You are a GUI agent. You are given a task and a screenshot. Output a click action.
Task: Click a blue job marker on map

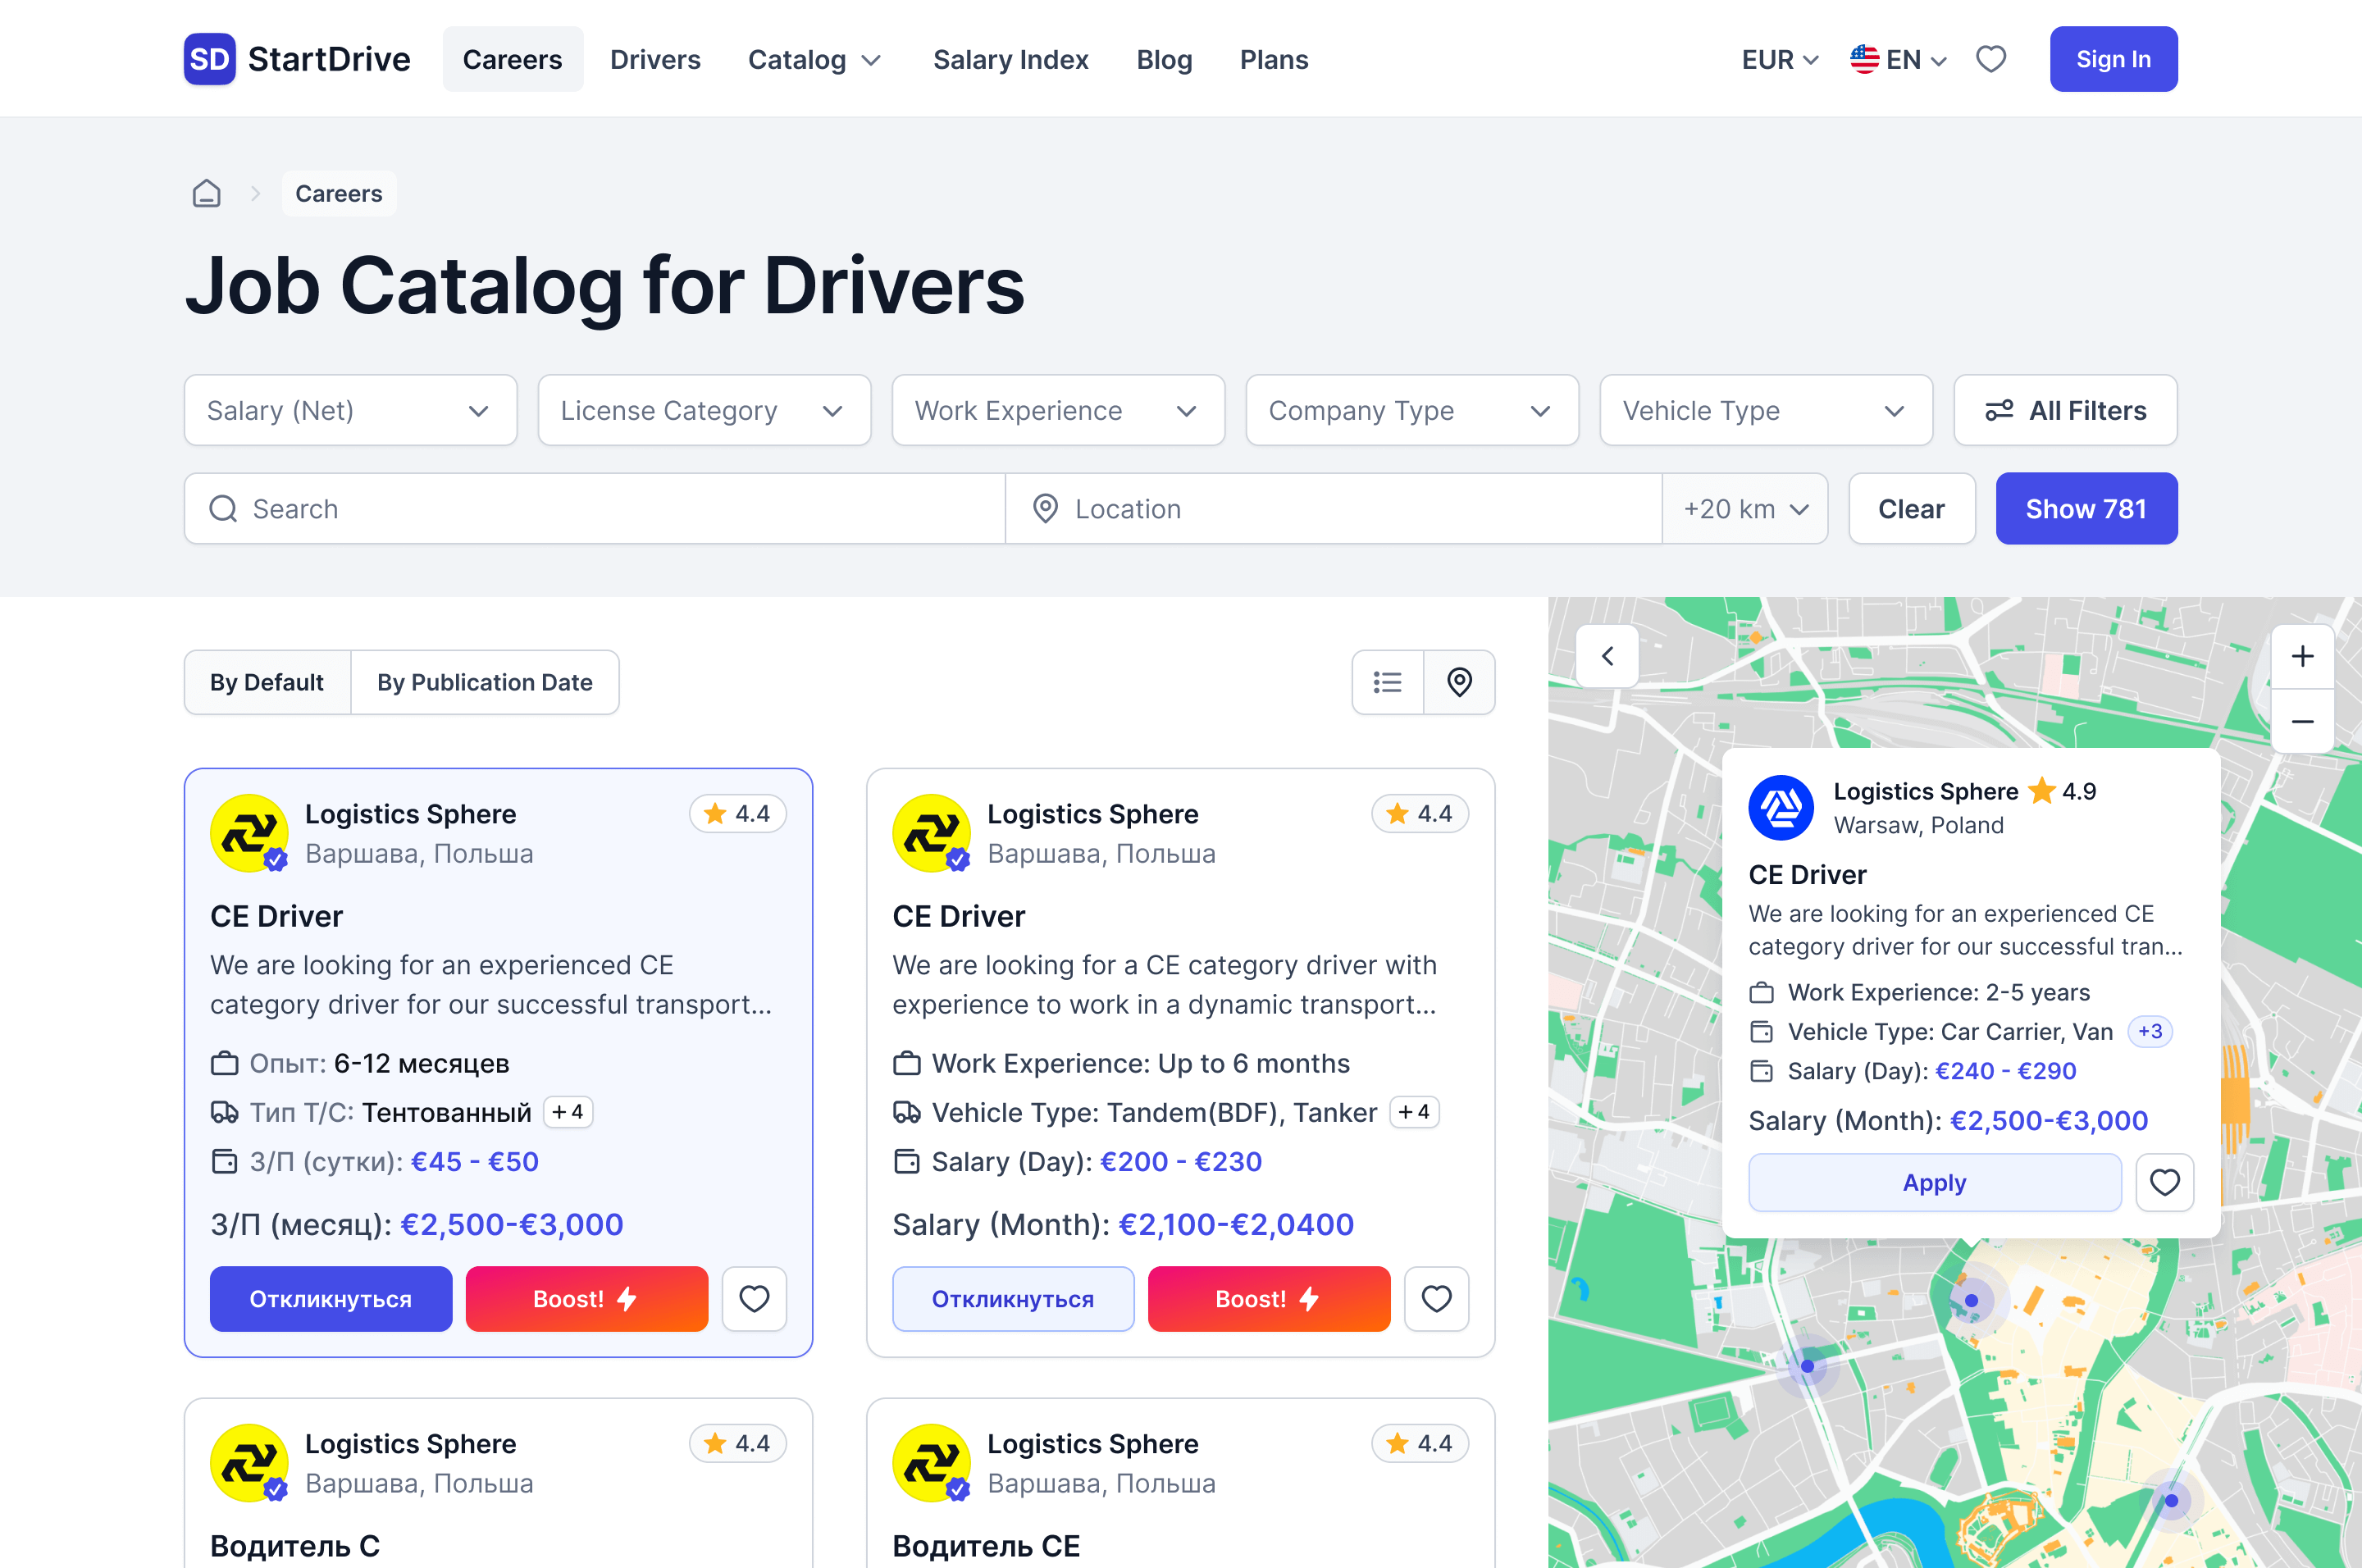[x=1807, y=1366]
